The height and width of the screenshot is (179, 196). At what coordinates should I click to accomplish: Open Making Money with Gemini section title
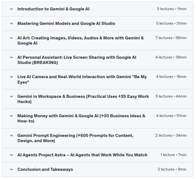pyautogui.click(x=81, y=119)
